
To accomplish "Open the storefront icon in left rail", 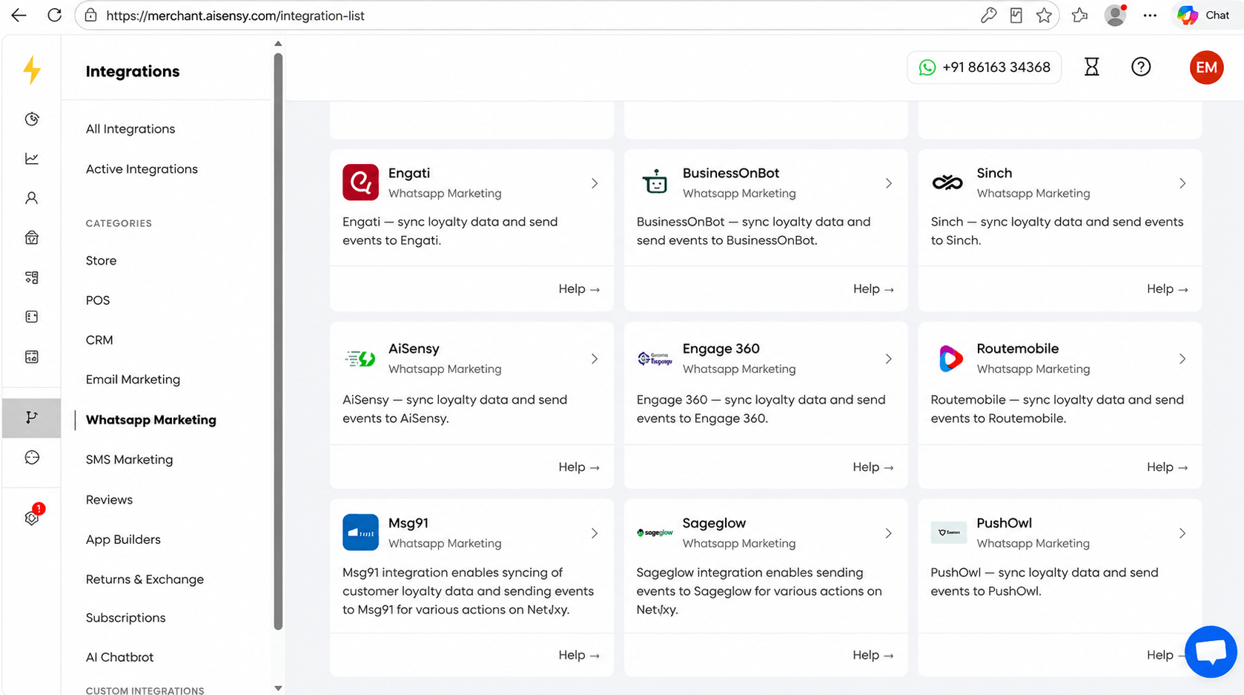I will click(32, 238).
